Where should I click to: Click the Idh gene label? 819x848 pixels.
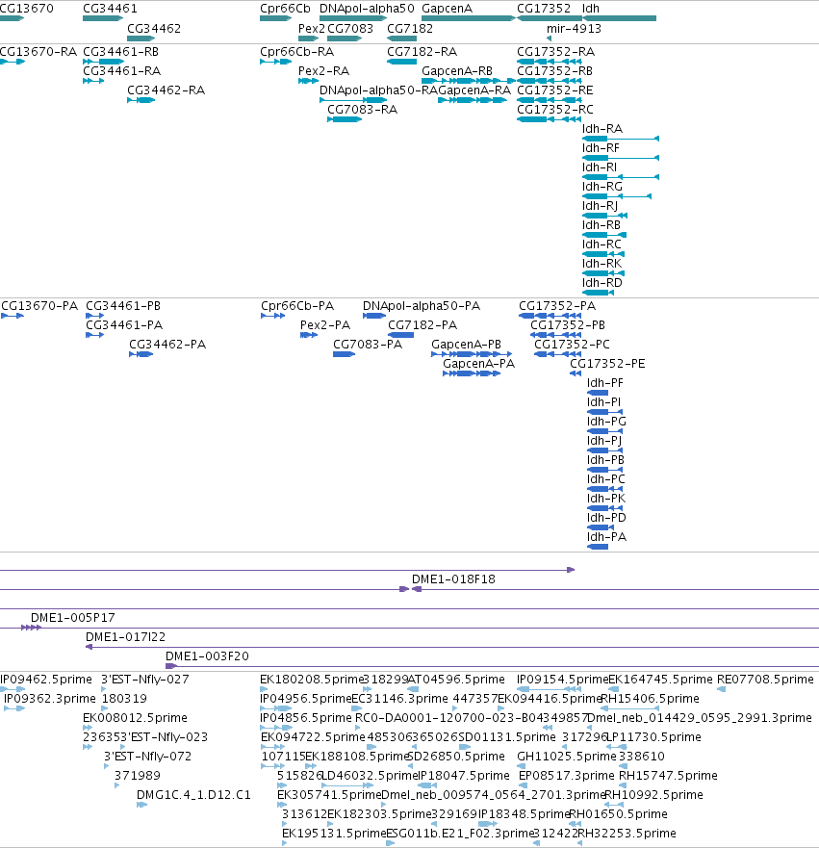[590, 9]
